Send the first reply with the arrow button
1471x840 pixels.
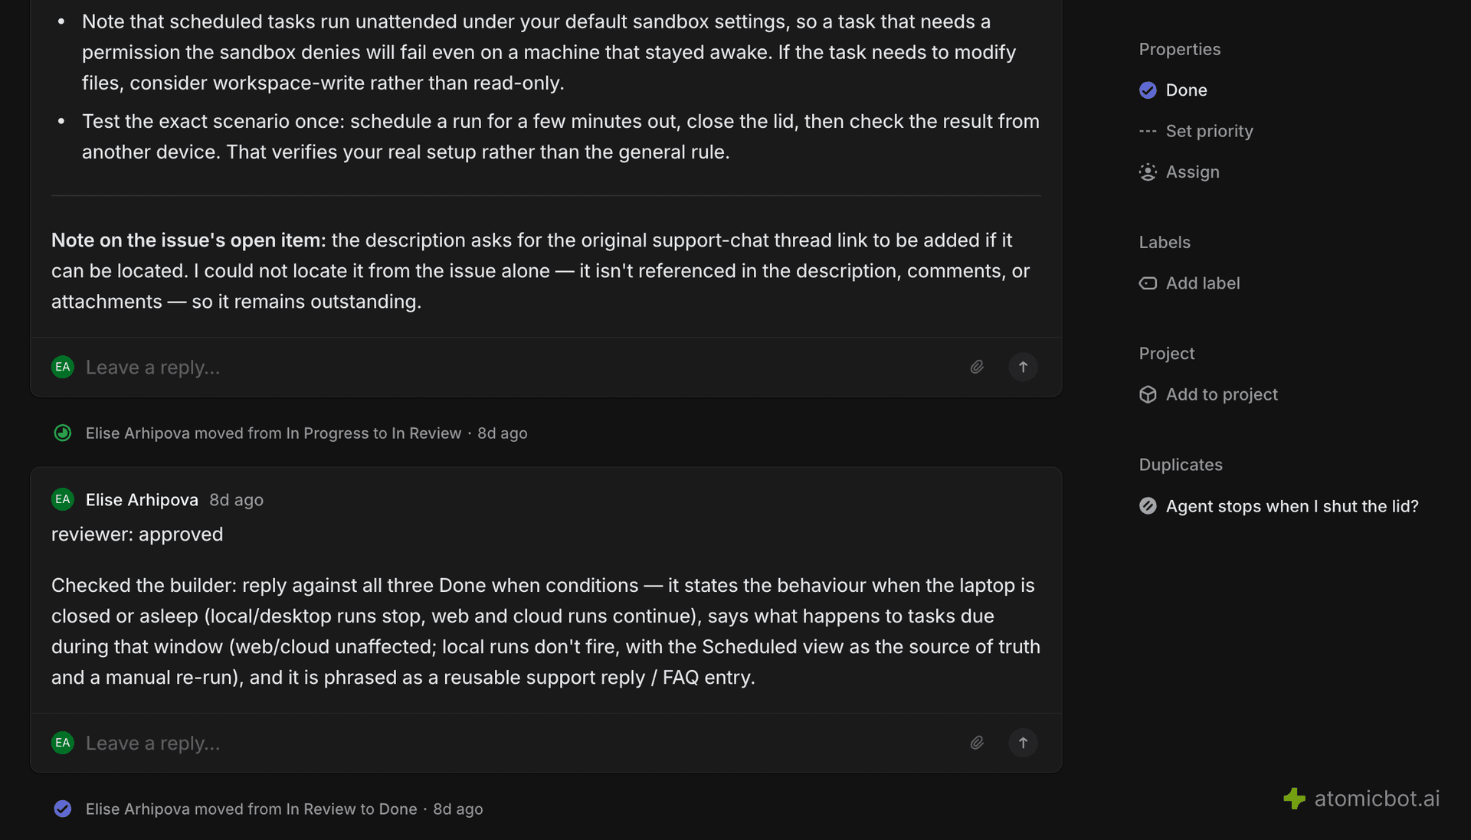coord(1023,367)
